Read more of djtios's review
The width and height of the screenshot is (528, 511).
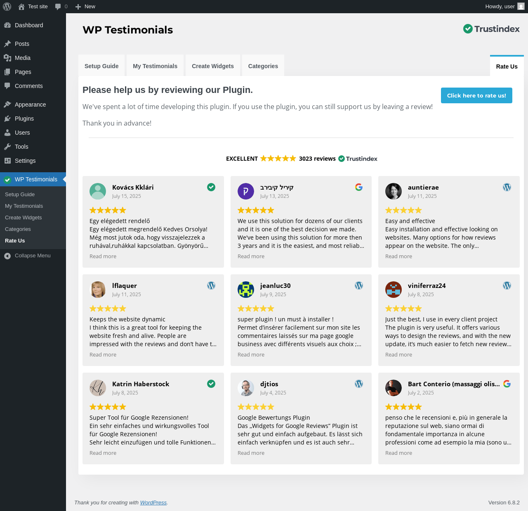point(251,453)
